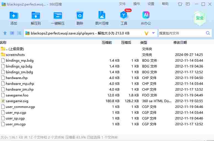Click the bindings_mp.bdg file icon
The height and width of the screenshot is (141, 214).
point(3,61)
